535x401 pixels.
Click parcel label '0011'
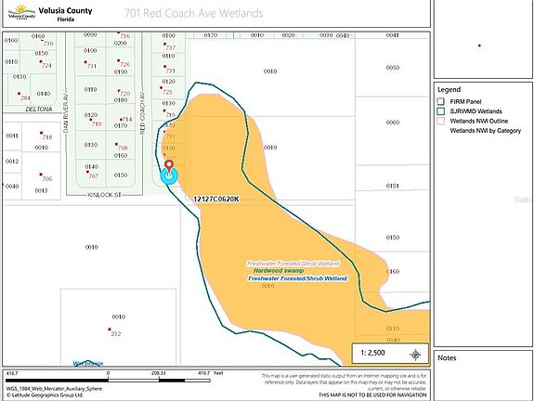click(x=12, y=136)
